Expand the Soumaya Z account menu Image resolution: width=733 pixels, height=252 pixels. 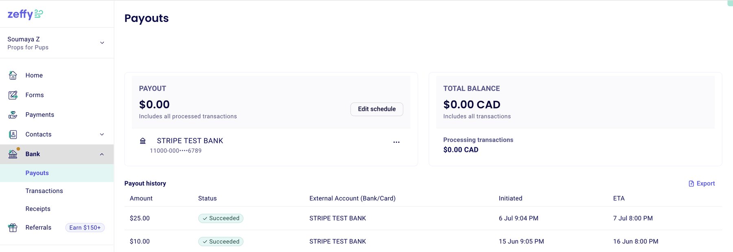[x=102, y=42]
